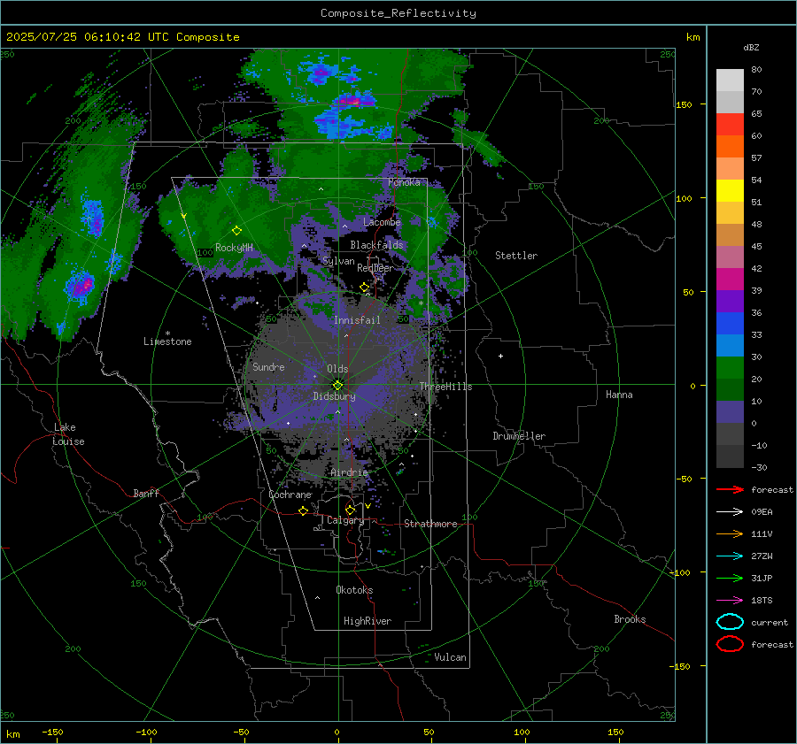Click the dBZ legend heading
The image size is (797, 744).
pos(751,48)
